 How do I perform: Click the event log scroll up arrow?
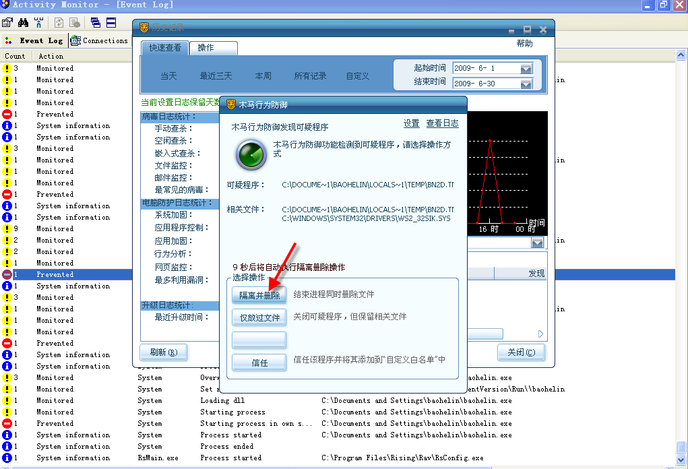coord(681,55)
